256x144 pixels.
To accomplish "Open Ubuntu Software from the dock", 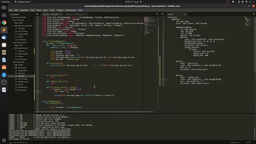I will pyautogui.click(x=4, y=67).
